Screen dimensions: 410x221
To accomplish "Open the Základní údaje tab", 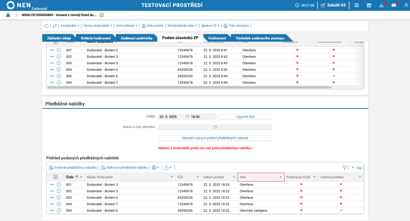I will pos(59,38).
